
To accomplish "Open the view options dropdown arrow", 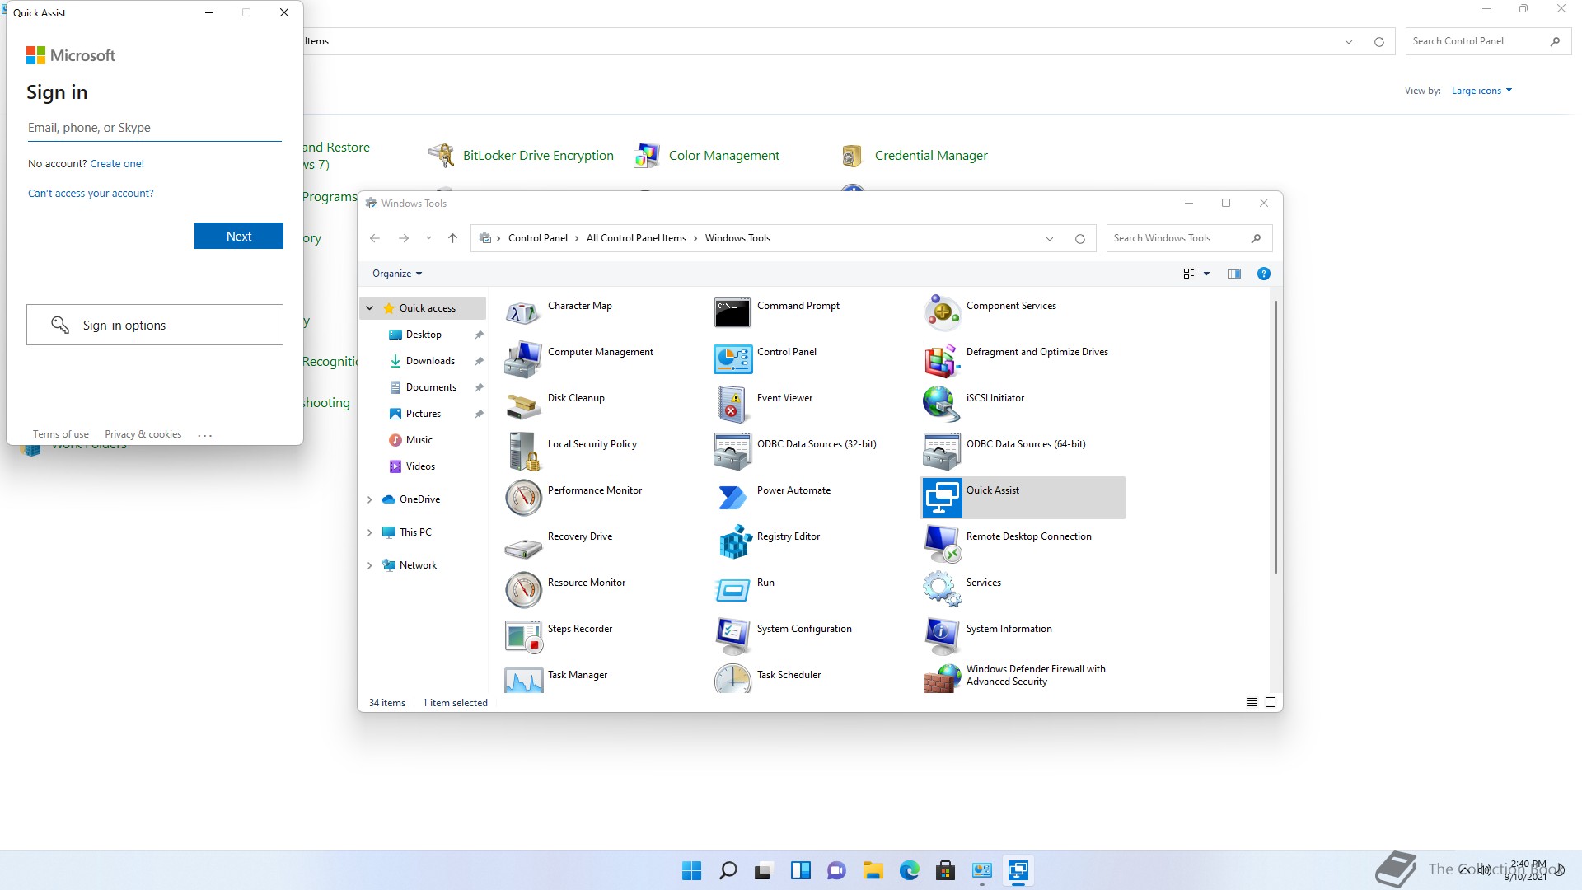I will point(1207,274).
